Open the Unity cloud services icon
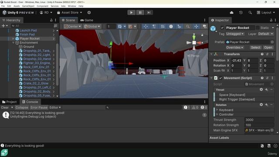The image size is (279, 157). (231, 13)
